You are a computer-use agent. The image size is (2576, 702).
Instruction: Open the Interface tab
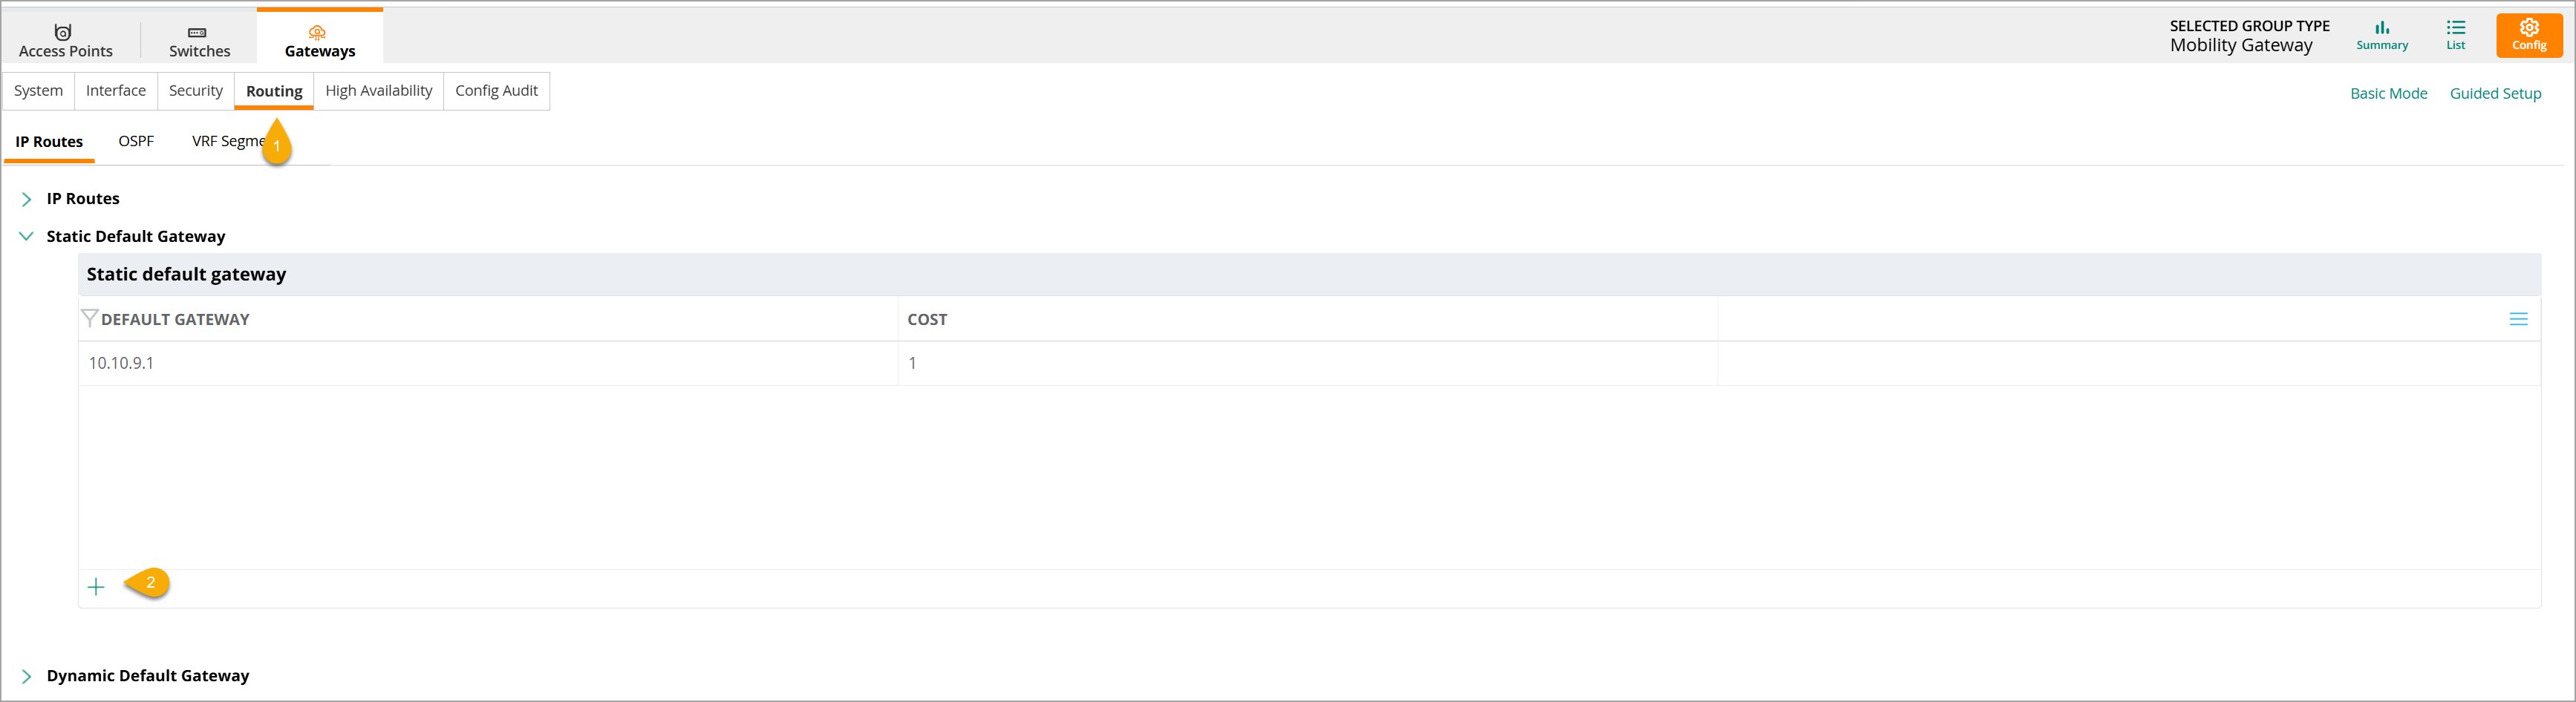(116, 91)
